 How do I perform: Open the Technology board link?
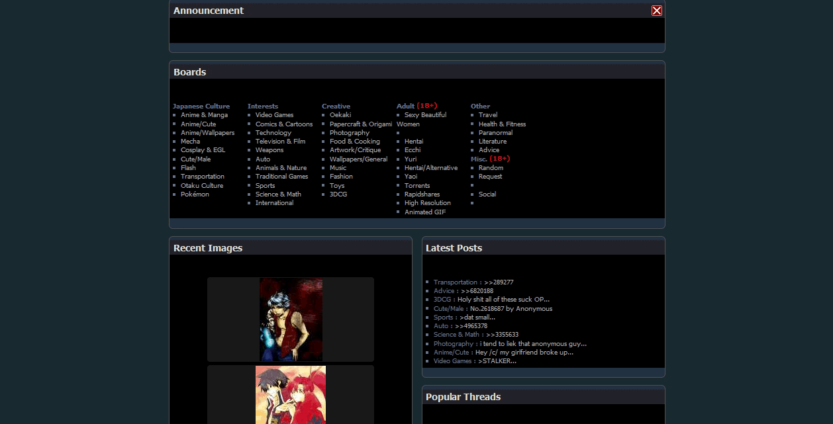coord(273,133)
